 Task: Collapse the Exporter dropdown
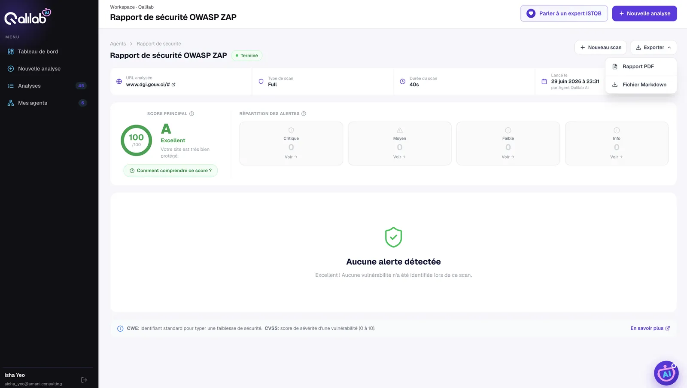(654, 48)
